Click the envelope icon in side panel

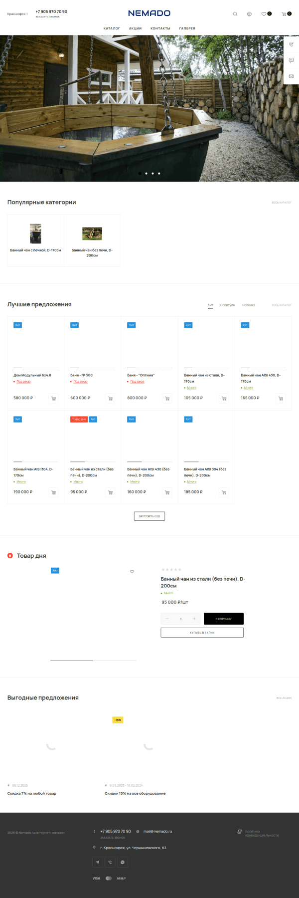291,76
